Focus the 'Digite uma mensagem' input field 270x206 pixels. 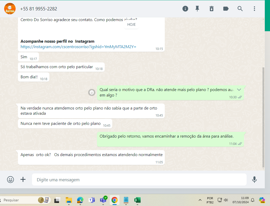pyautogui.click(x=139, y=180)
